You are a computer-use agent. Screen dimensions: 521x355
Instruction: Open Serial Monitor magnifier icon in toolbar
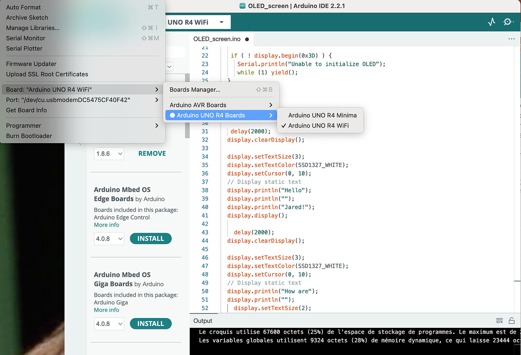[x=508, y=22]
